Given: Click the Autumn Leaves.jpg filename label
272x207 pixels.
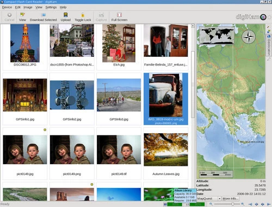Looking at the screenshot, I should click(166, 174).
